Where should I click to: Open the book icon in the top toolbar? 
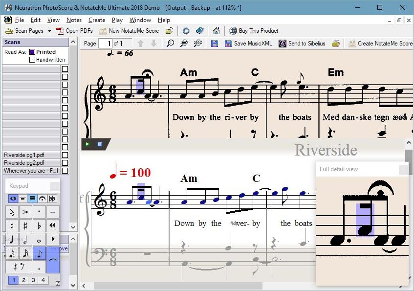pyautogui.click(x=200, y=31)
